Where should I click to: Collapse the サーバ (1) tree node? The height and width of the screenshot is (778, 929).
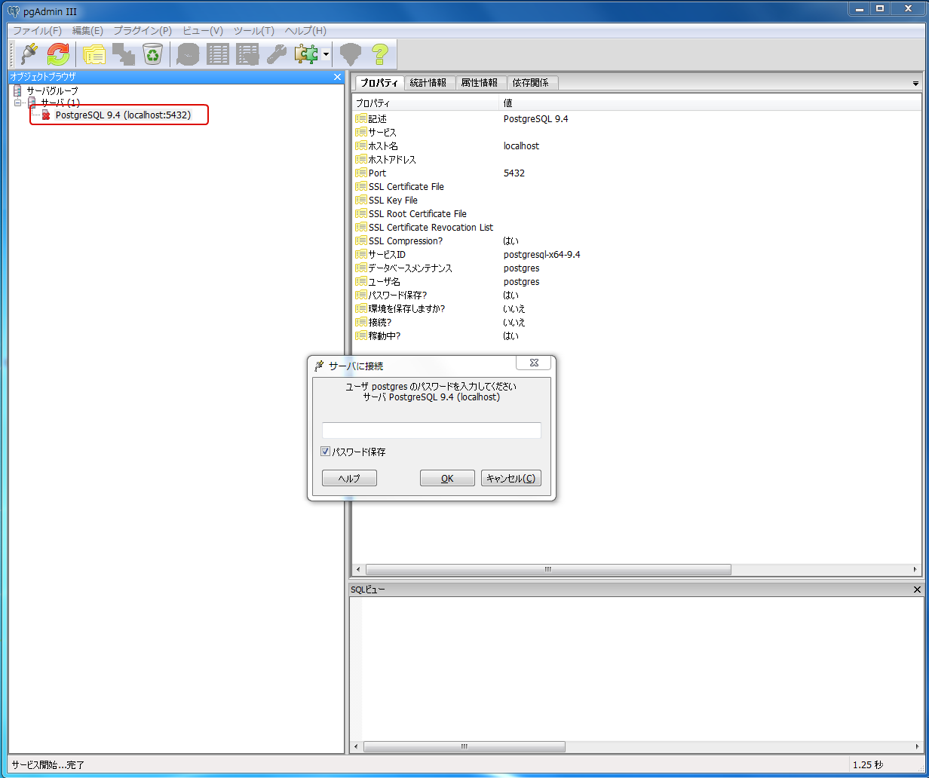17,103
